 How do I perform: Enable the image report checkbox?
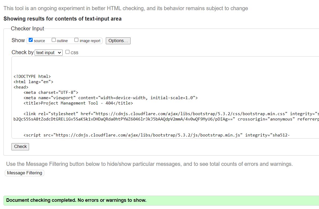point(76,39)
